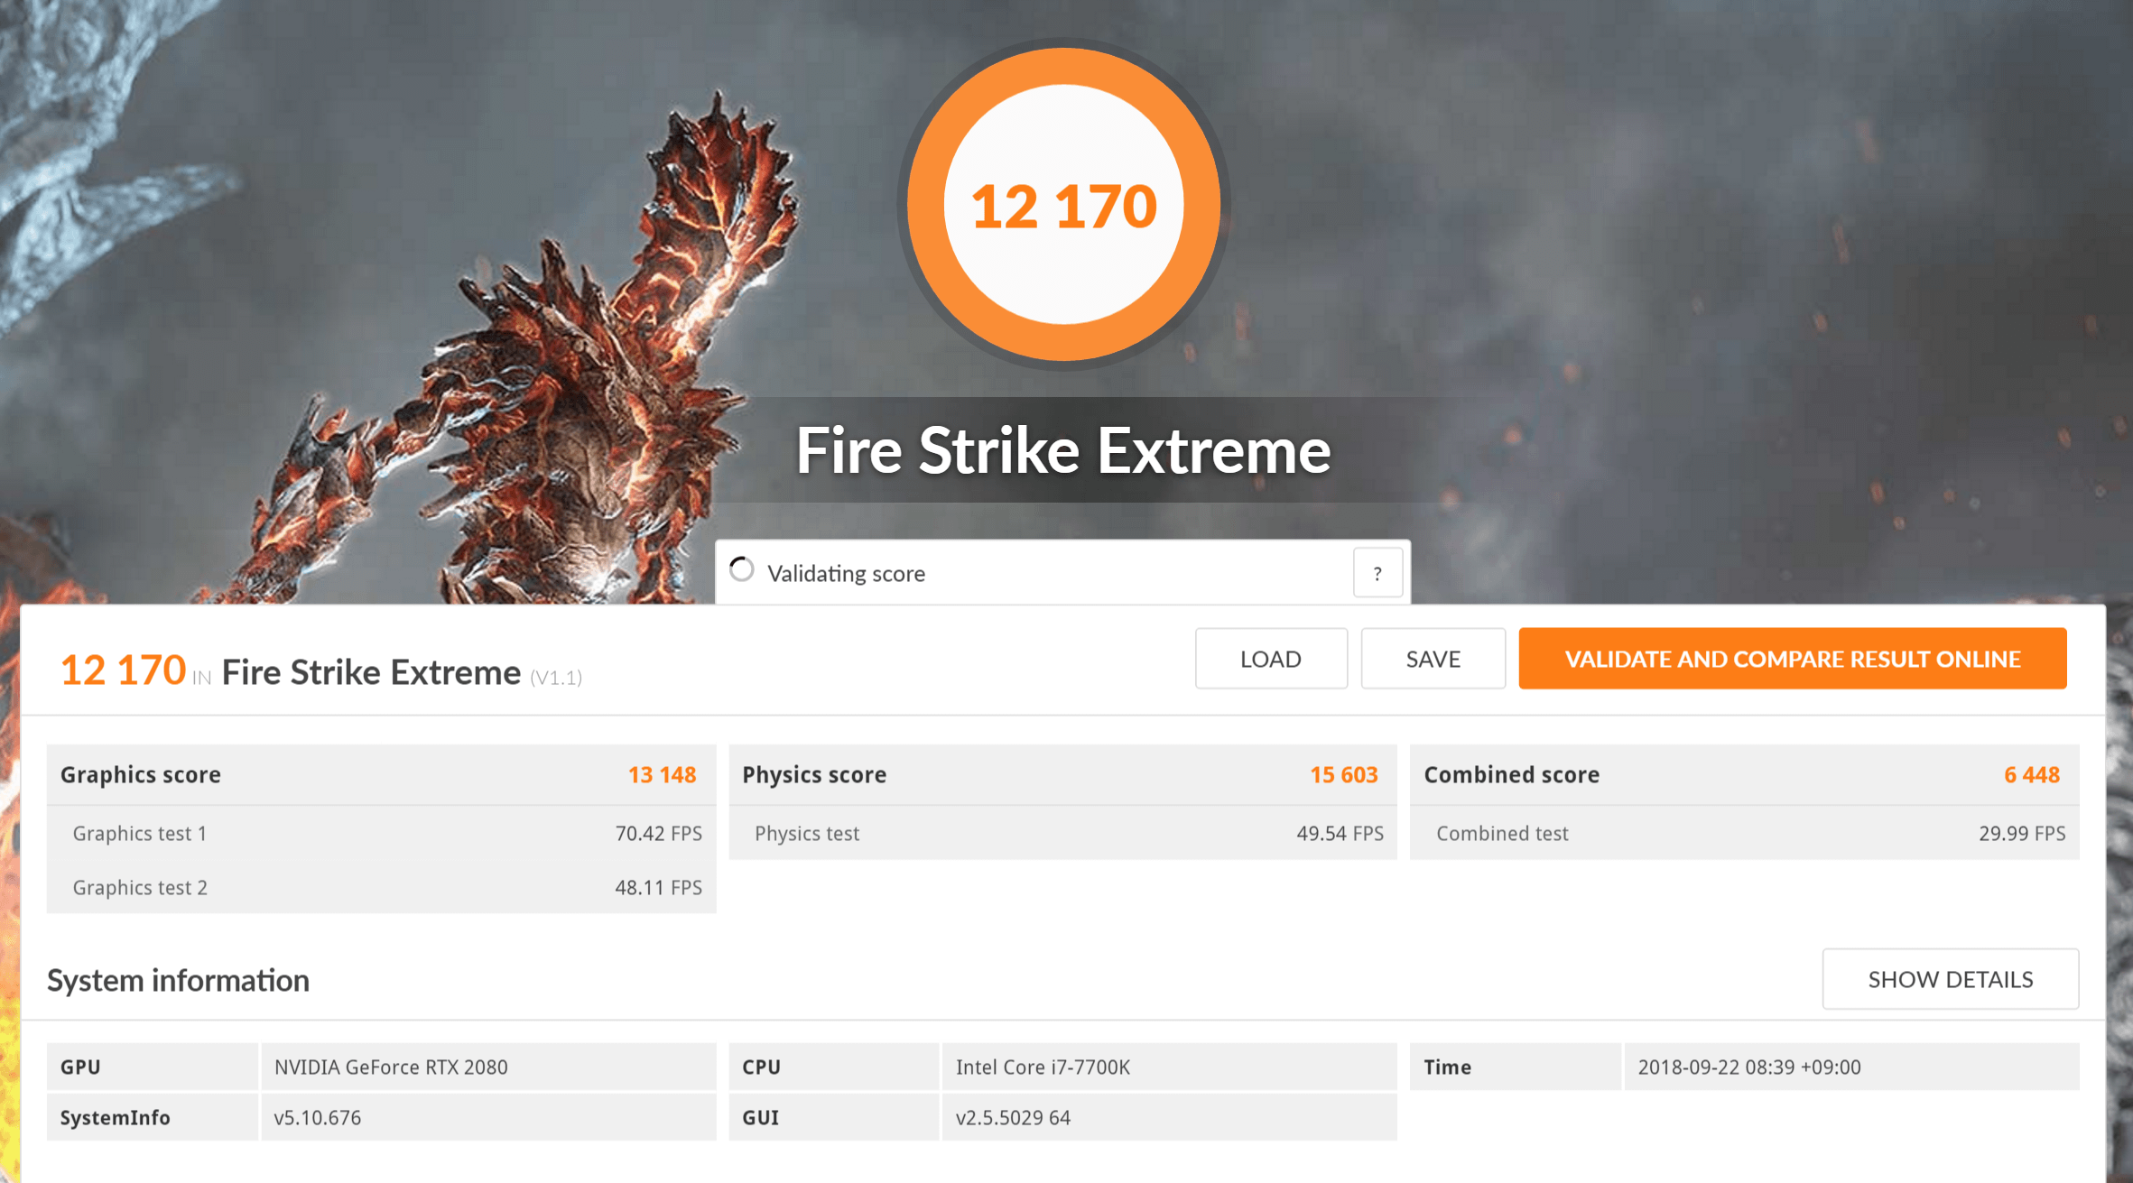Select the 70.42 FPS value
The image size is (2133, 1183).
pyautogui.click(x=658, y=834)
